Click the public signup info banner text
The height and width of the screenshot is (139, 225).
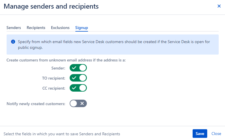click(114, 45)
